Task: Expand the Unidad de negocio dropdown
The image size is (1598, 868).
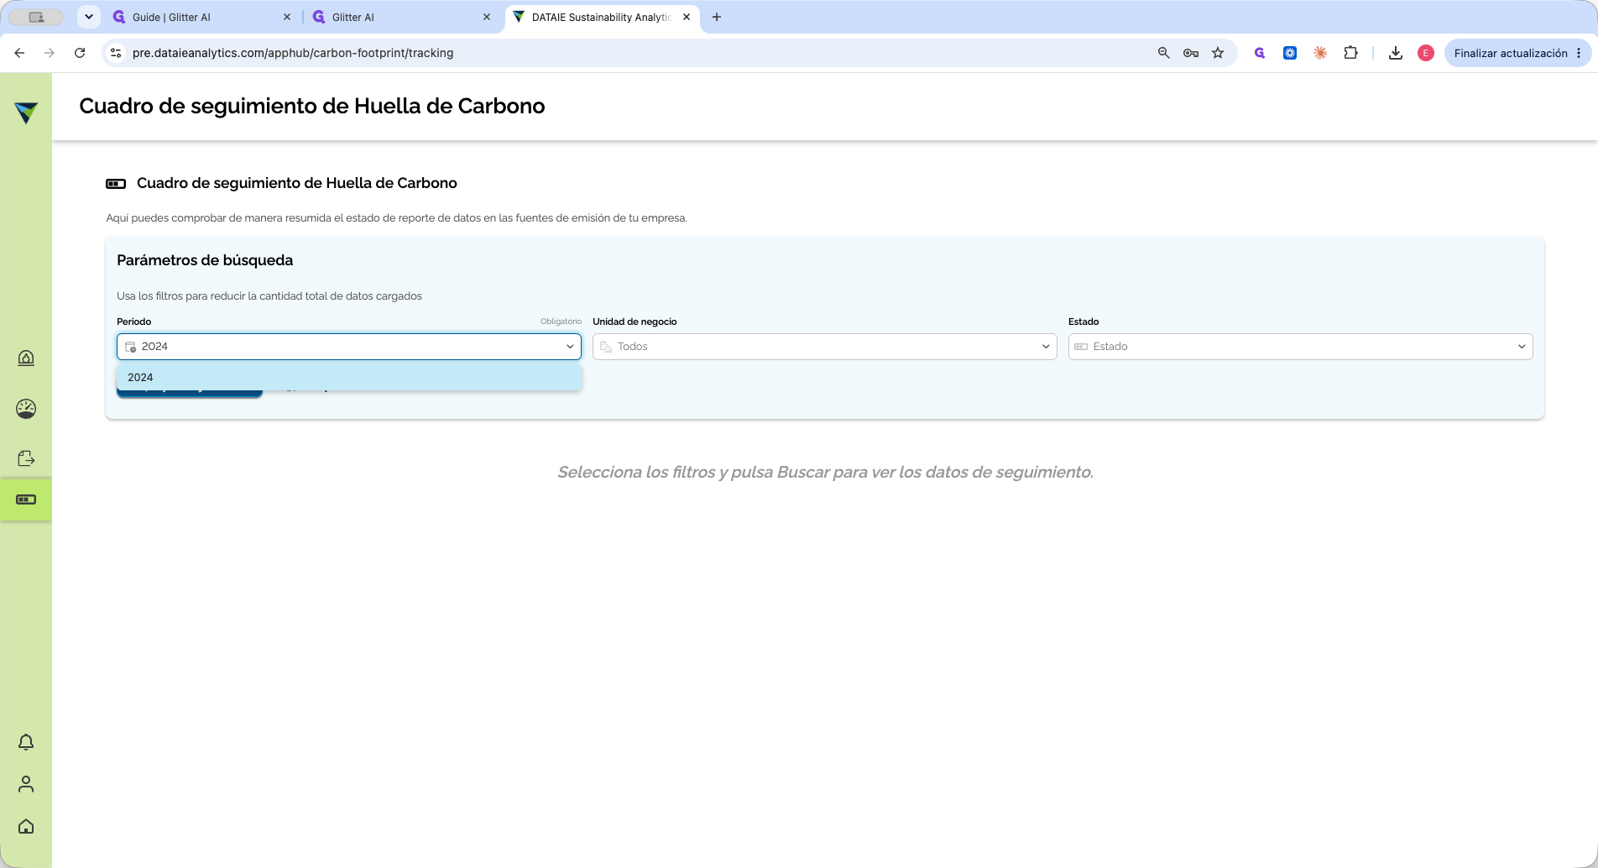Action: pos(824,347)
